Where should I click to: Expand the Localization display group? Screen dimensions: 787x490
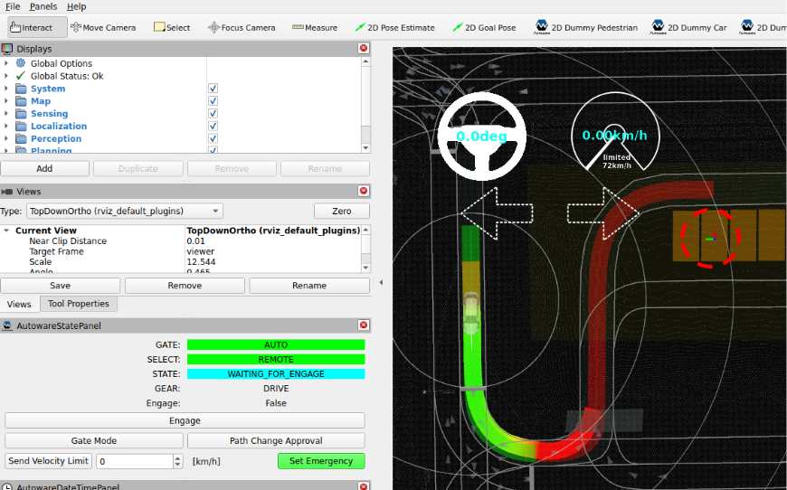click(6, 127)
